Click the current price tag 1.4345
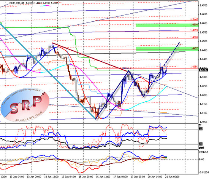The image size is (209, 179). coord(204,70)
